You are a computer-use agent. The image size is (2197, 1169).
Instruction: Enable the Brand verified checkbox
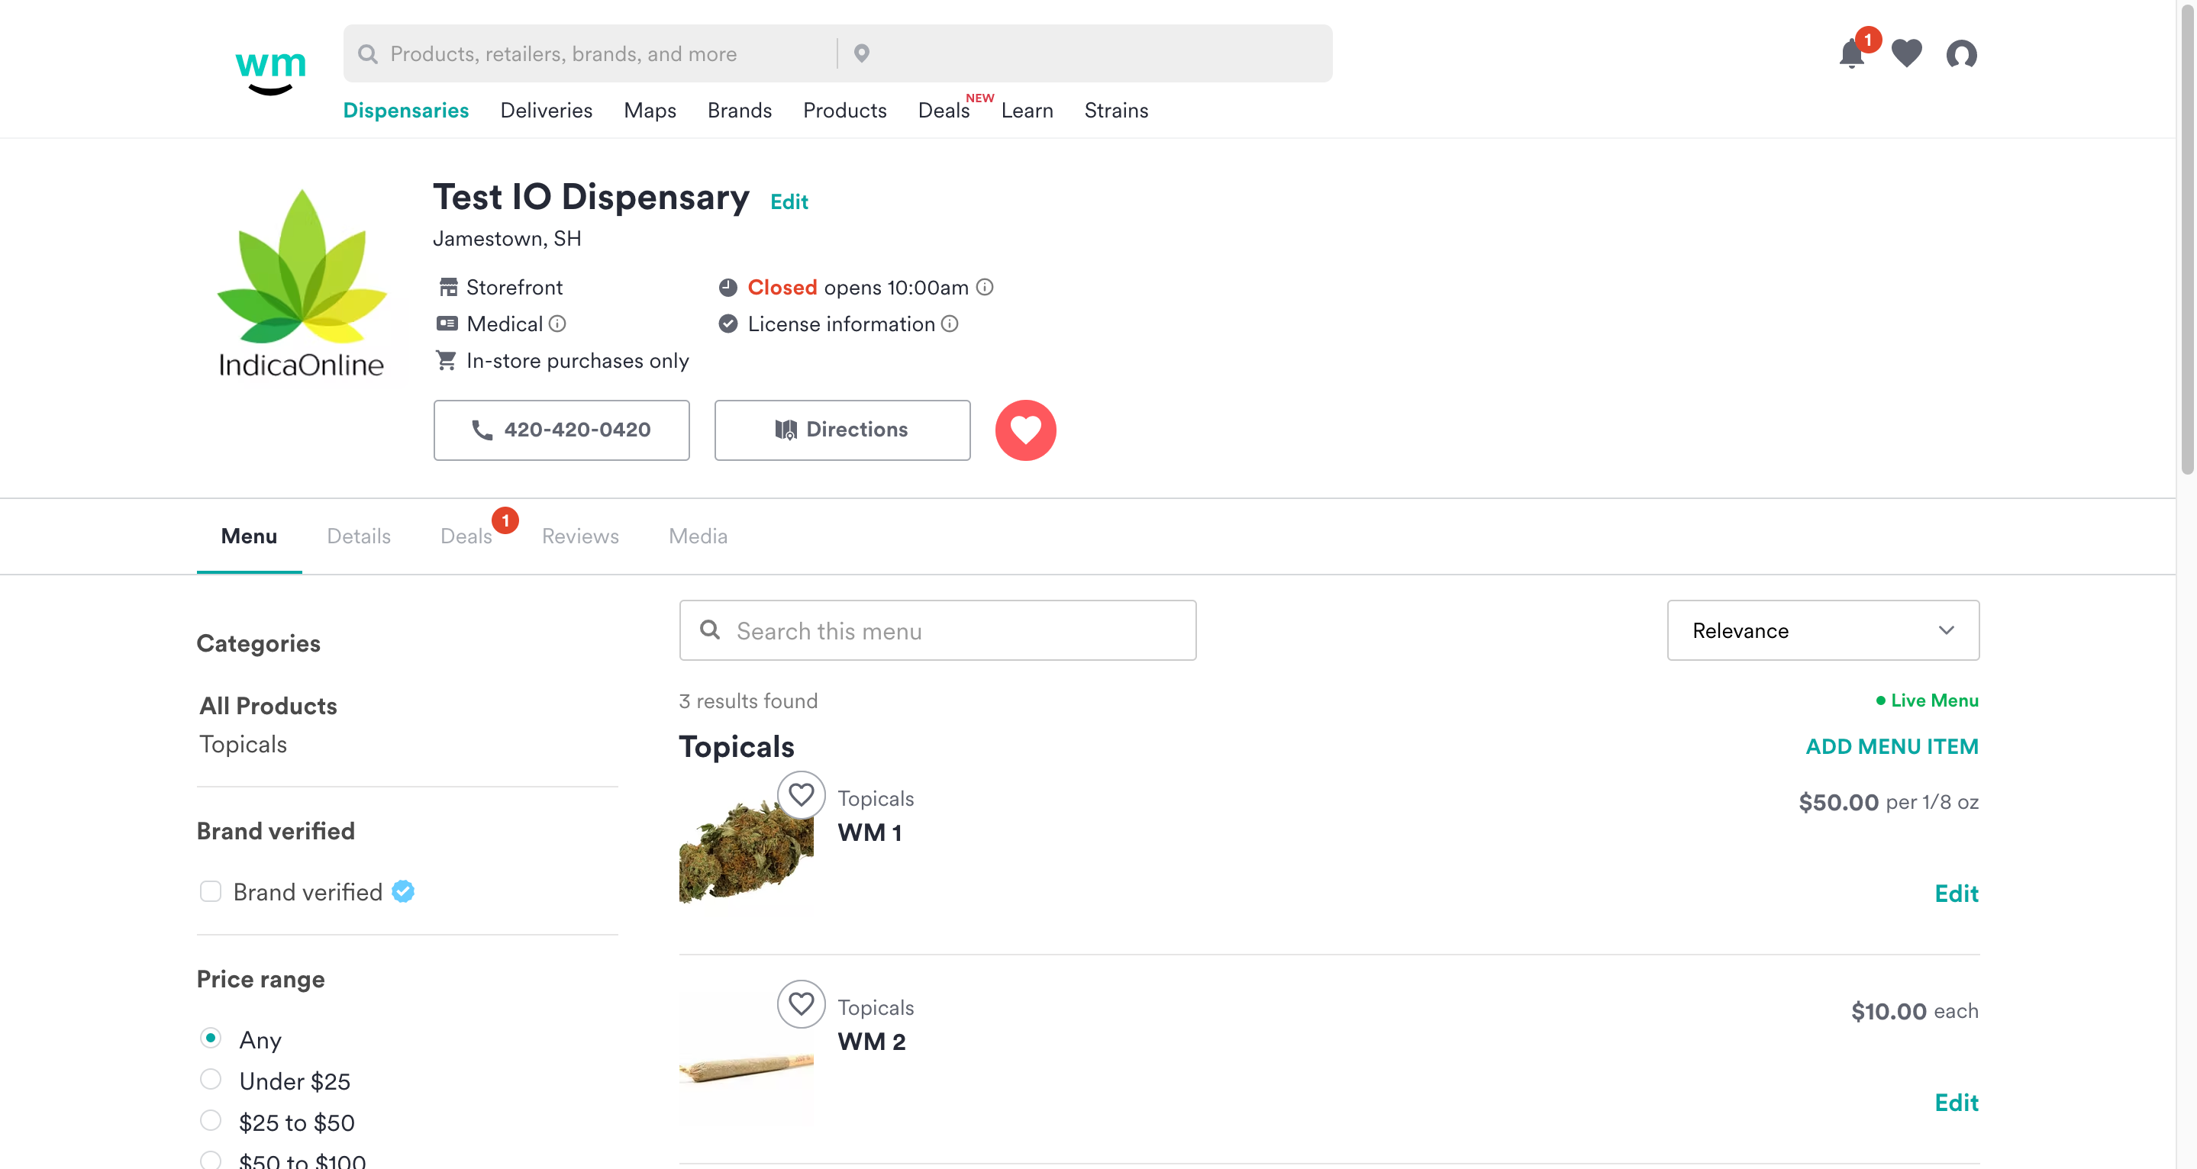click(210, 891)
